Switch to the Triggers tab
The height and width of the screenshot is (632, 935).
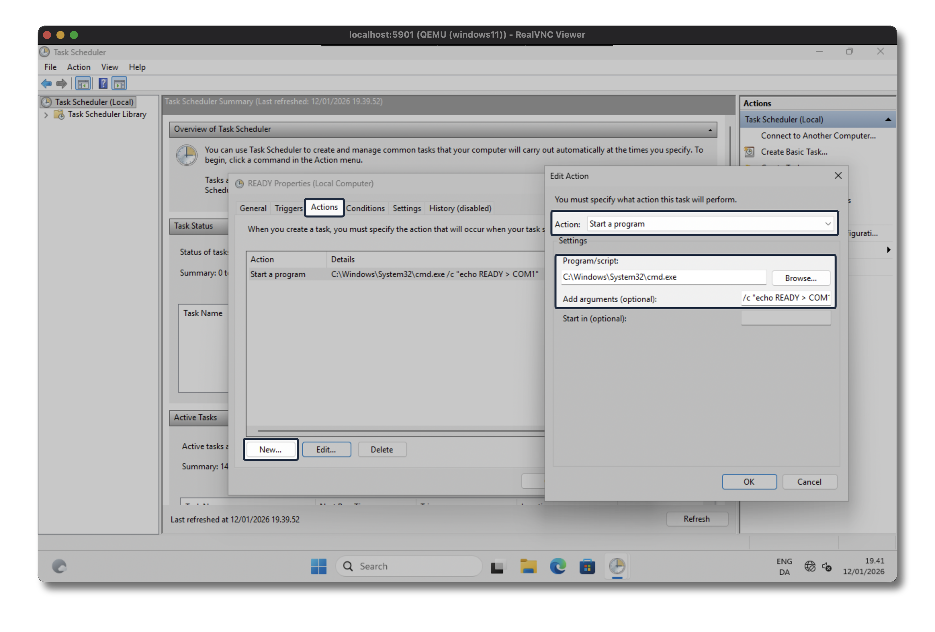288,208
